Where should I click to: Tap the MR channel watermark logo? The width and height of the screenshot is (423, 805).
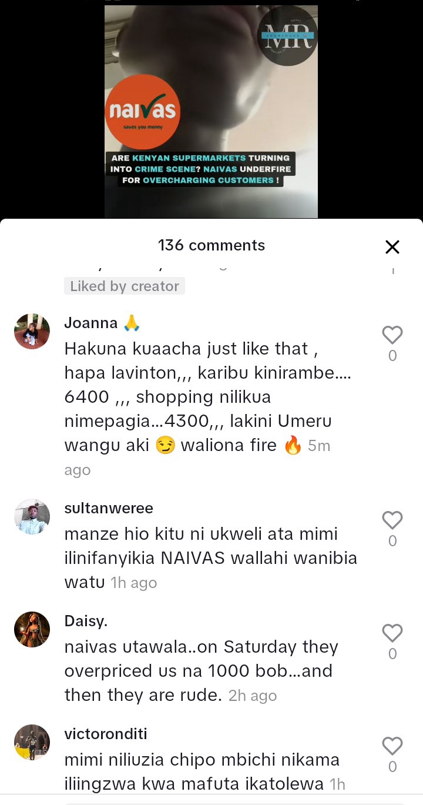[287, 35]
